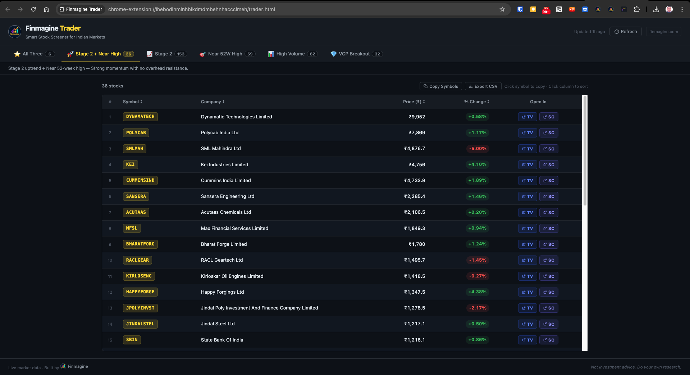
Task: Click the stock table vertical scrollbar
Action: (x=585, y=151)
